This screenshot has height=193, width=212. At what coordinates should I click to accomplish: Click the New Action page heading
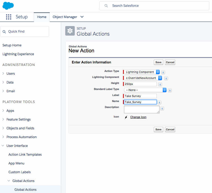pyautogui.click(x=81, y=51)
